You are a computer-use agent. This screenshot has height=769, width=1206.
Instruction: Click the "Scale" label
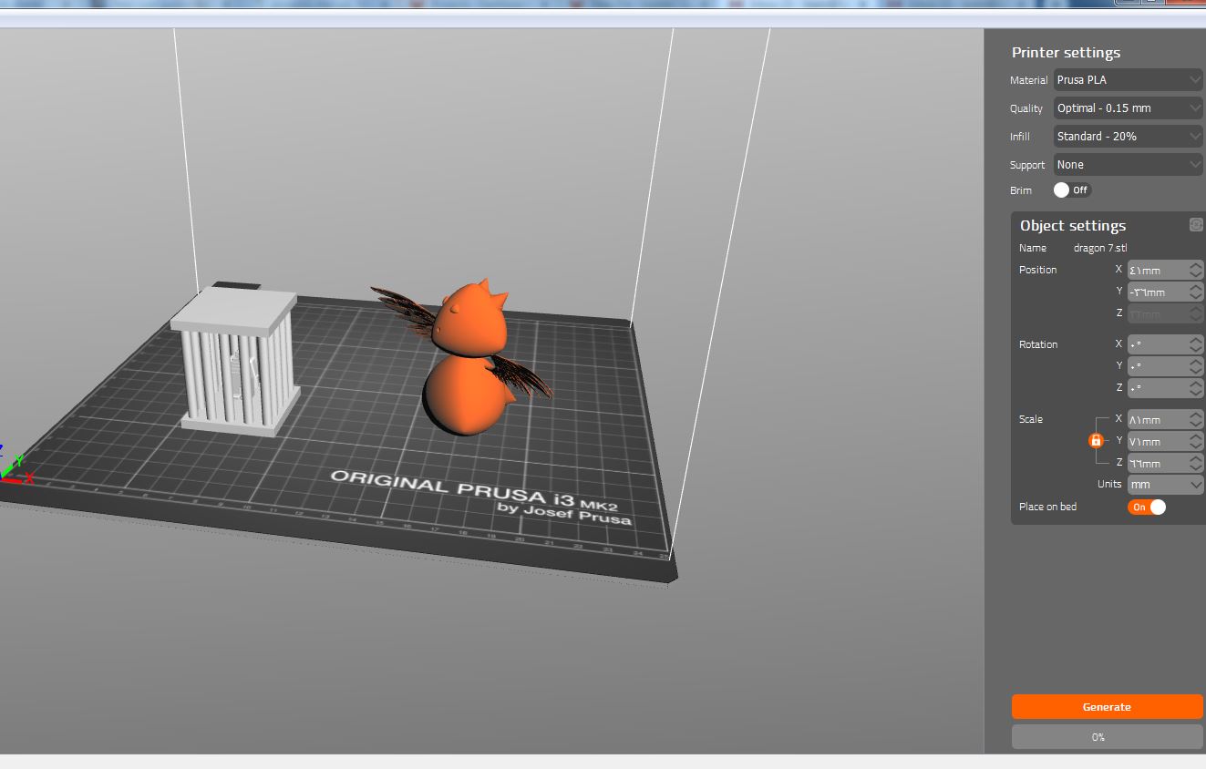[1031, 419]
